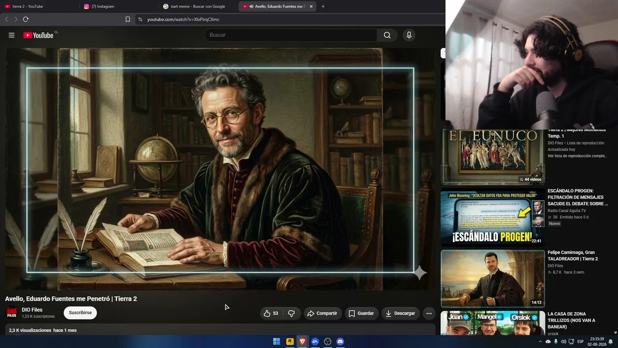Save video with the Guardar button
618x348 pixels.
click(x=361, y=313)
